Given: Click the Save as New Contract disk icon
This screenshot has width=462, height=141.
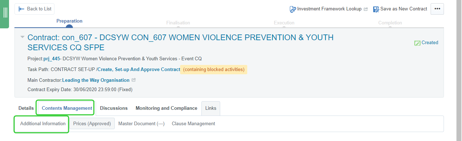Looking at the screenshot, I should point(376,9).
